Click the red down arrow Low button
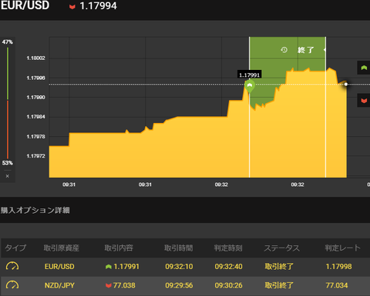 click(364, 100)
